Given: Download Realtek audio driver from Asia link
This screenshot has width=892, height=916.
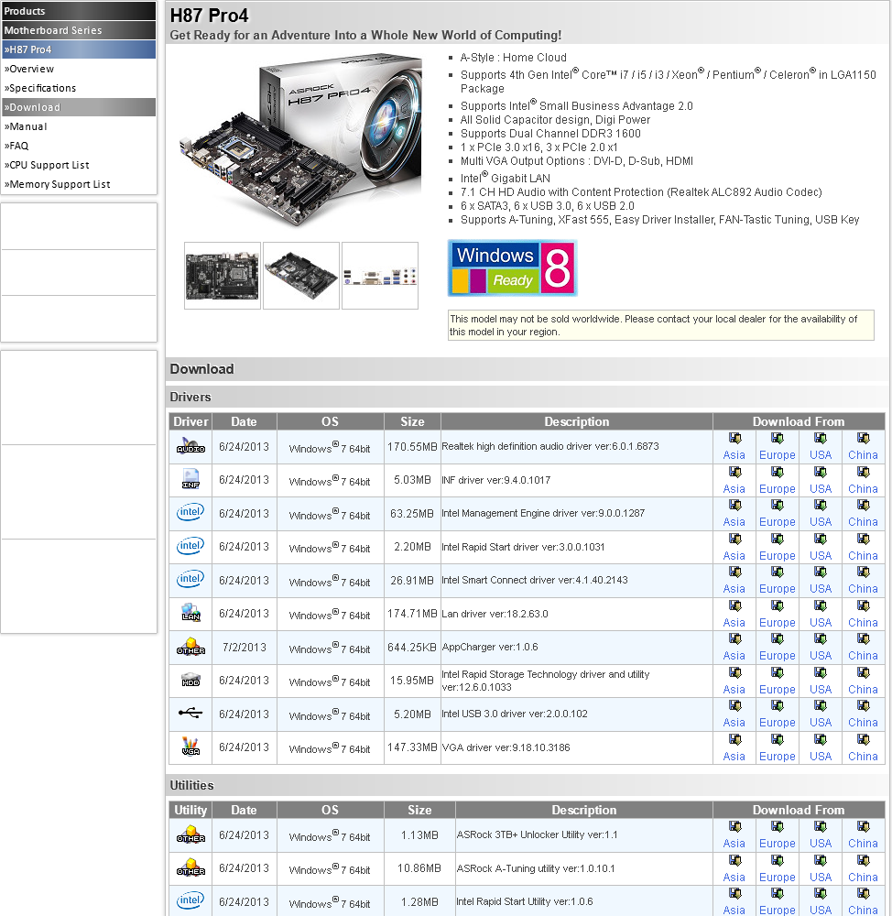Looking at the screenshot, I should click(x=734, y=455).
